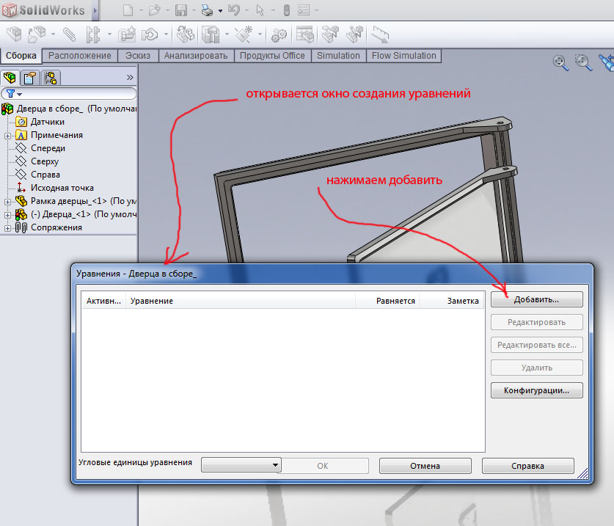Expand the Сопряжения mates folder
Image resolution: width=614 pixels, height=526 pixels.
(x=7, y=227)
